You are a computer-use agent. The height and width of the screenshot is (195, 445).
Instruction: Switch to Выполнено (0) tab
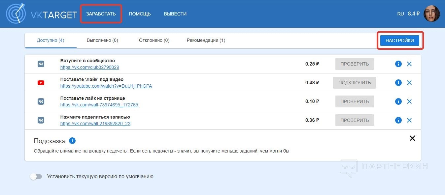pos(102,40)
